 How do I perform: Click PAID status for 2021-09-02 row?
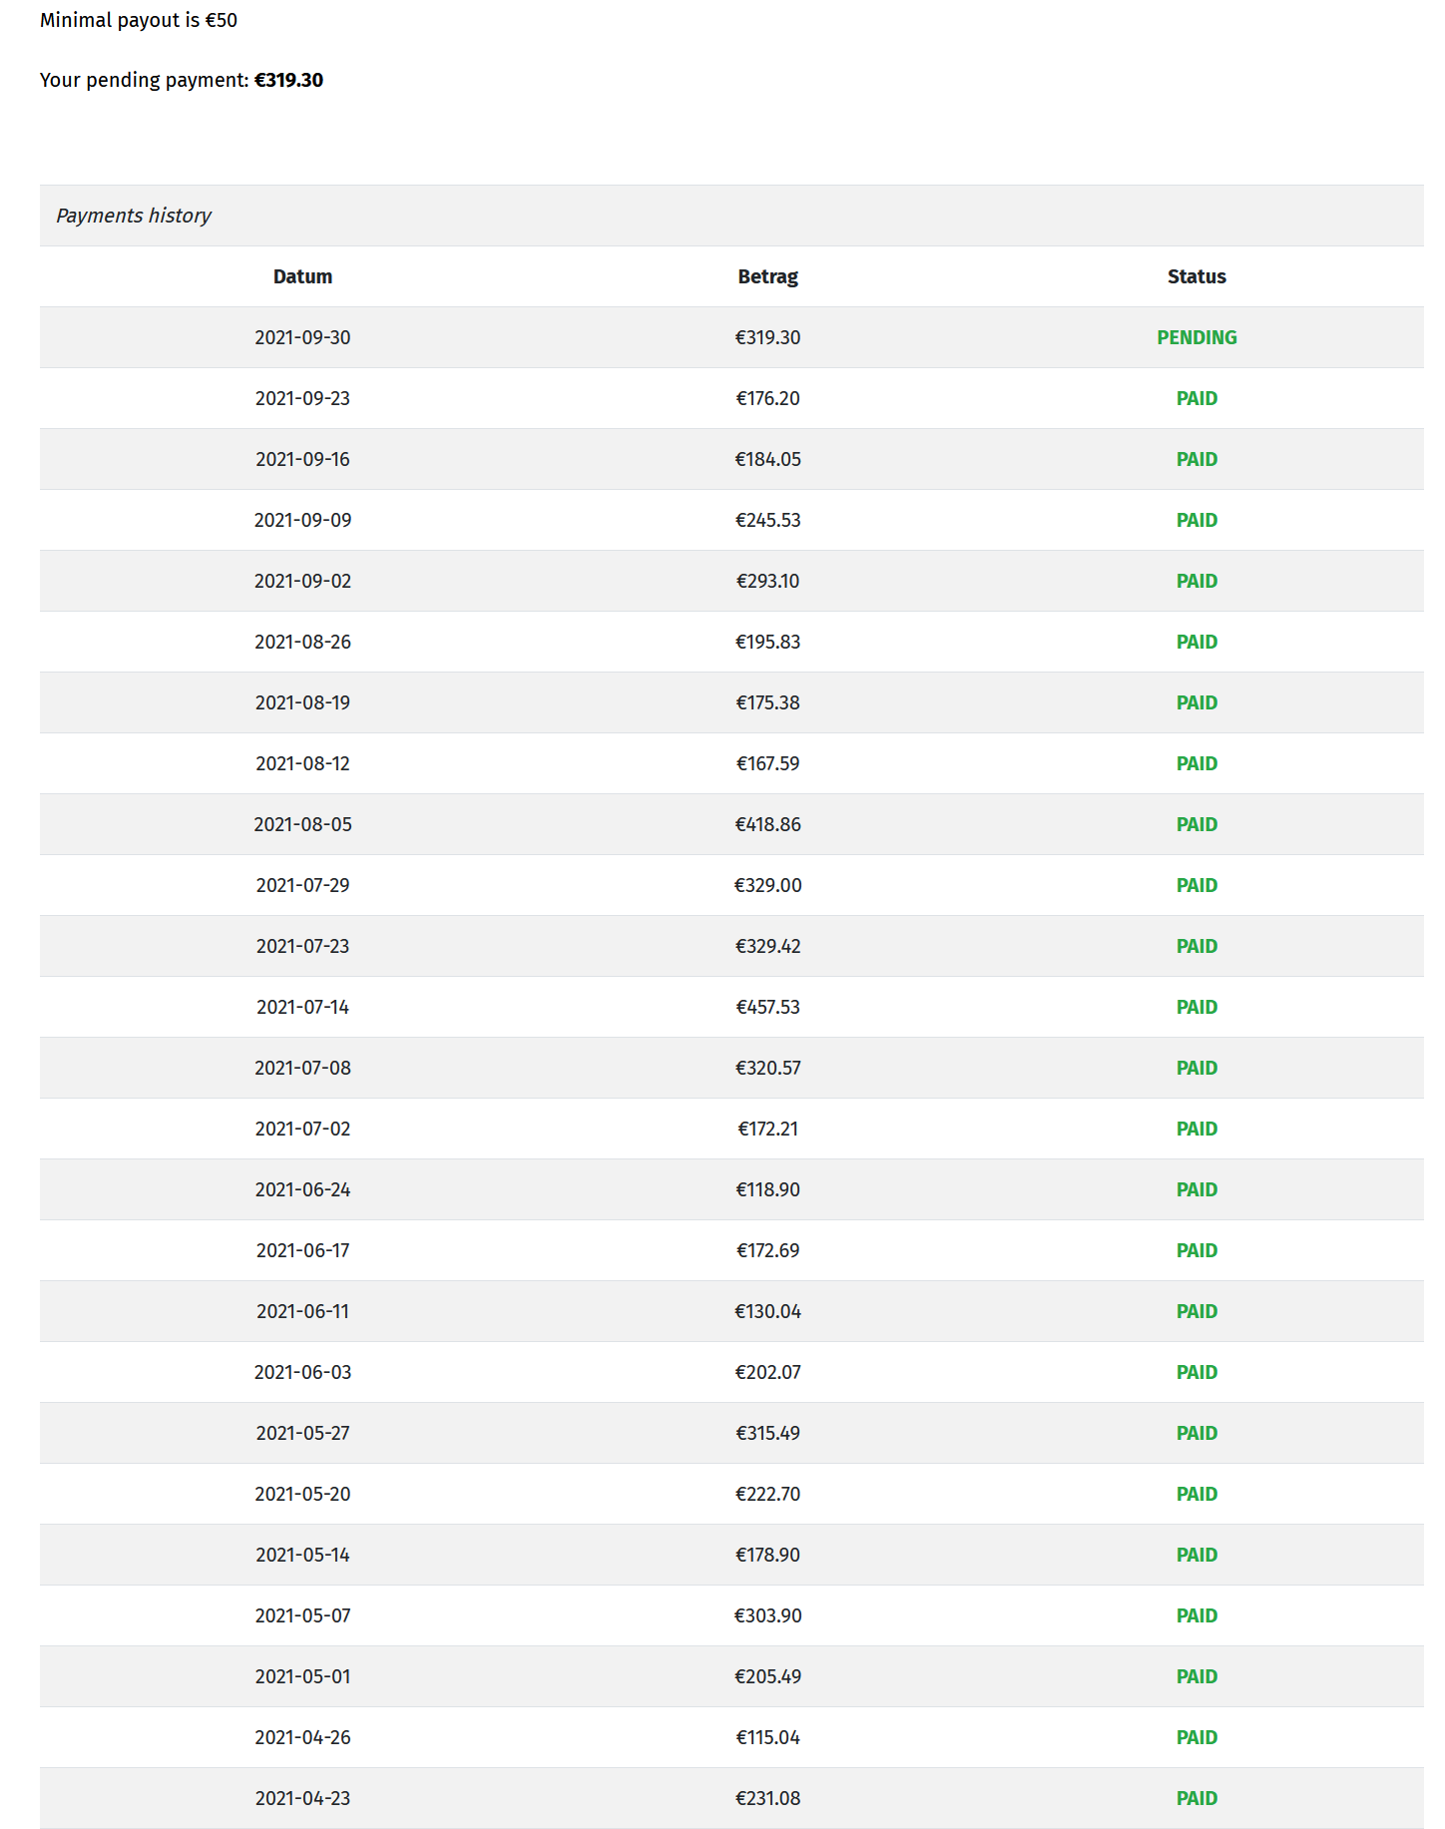[x=1196, y=581]
